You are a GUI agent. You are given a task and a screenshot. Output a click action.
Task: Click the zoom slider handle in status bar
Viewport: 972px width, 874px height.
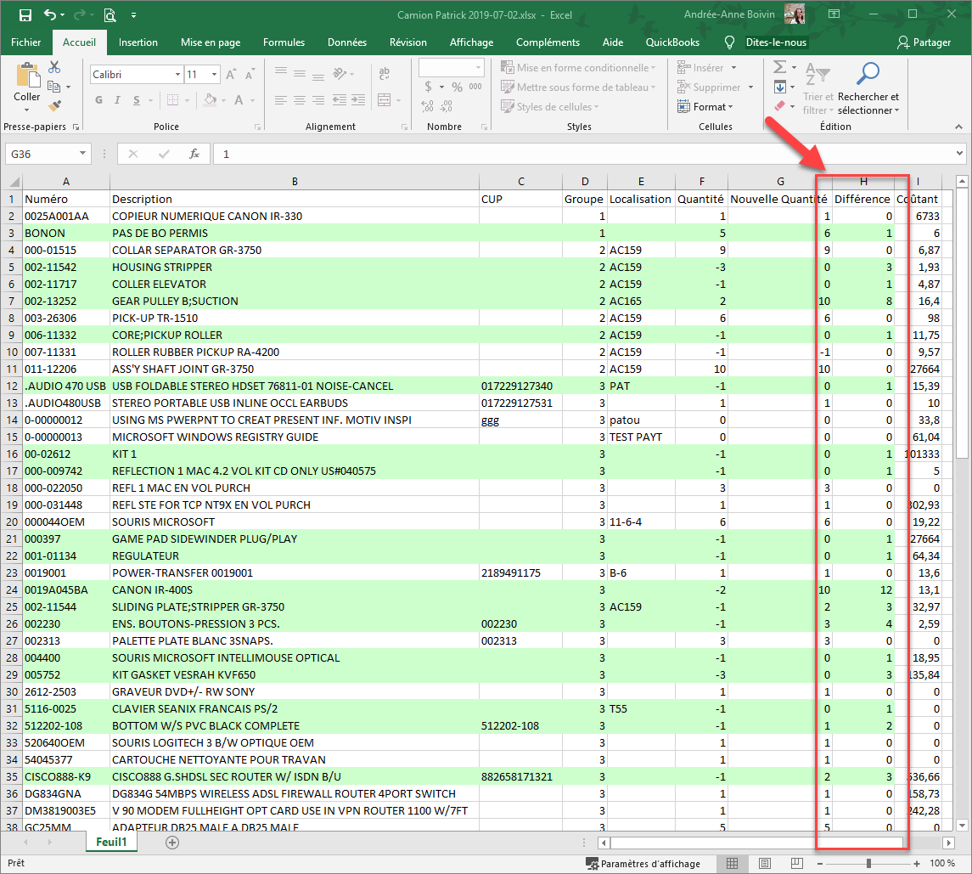[x=868, y=864]
